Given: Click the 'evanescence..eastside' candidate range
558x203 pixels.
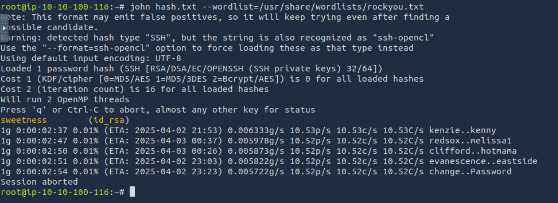Looking at the screenshot, I should click(x=483, y=161).
